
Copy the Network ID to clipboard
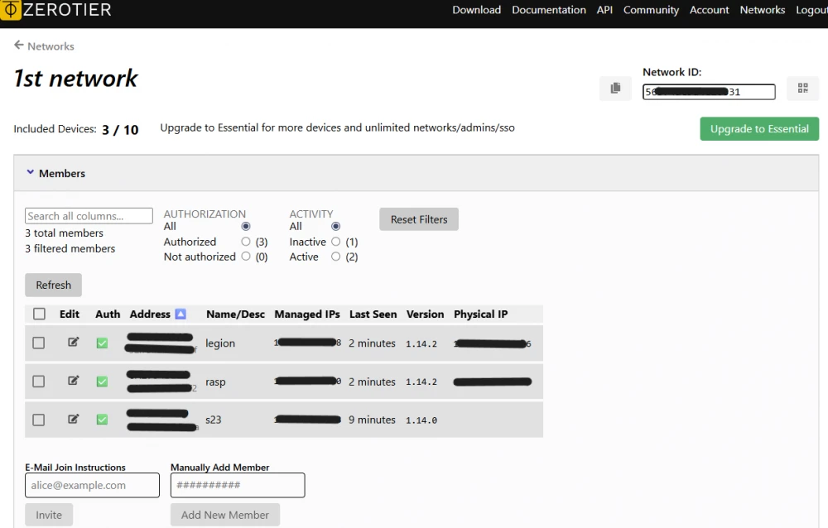click(615, 89)
